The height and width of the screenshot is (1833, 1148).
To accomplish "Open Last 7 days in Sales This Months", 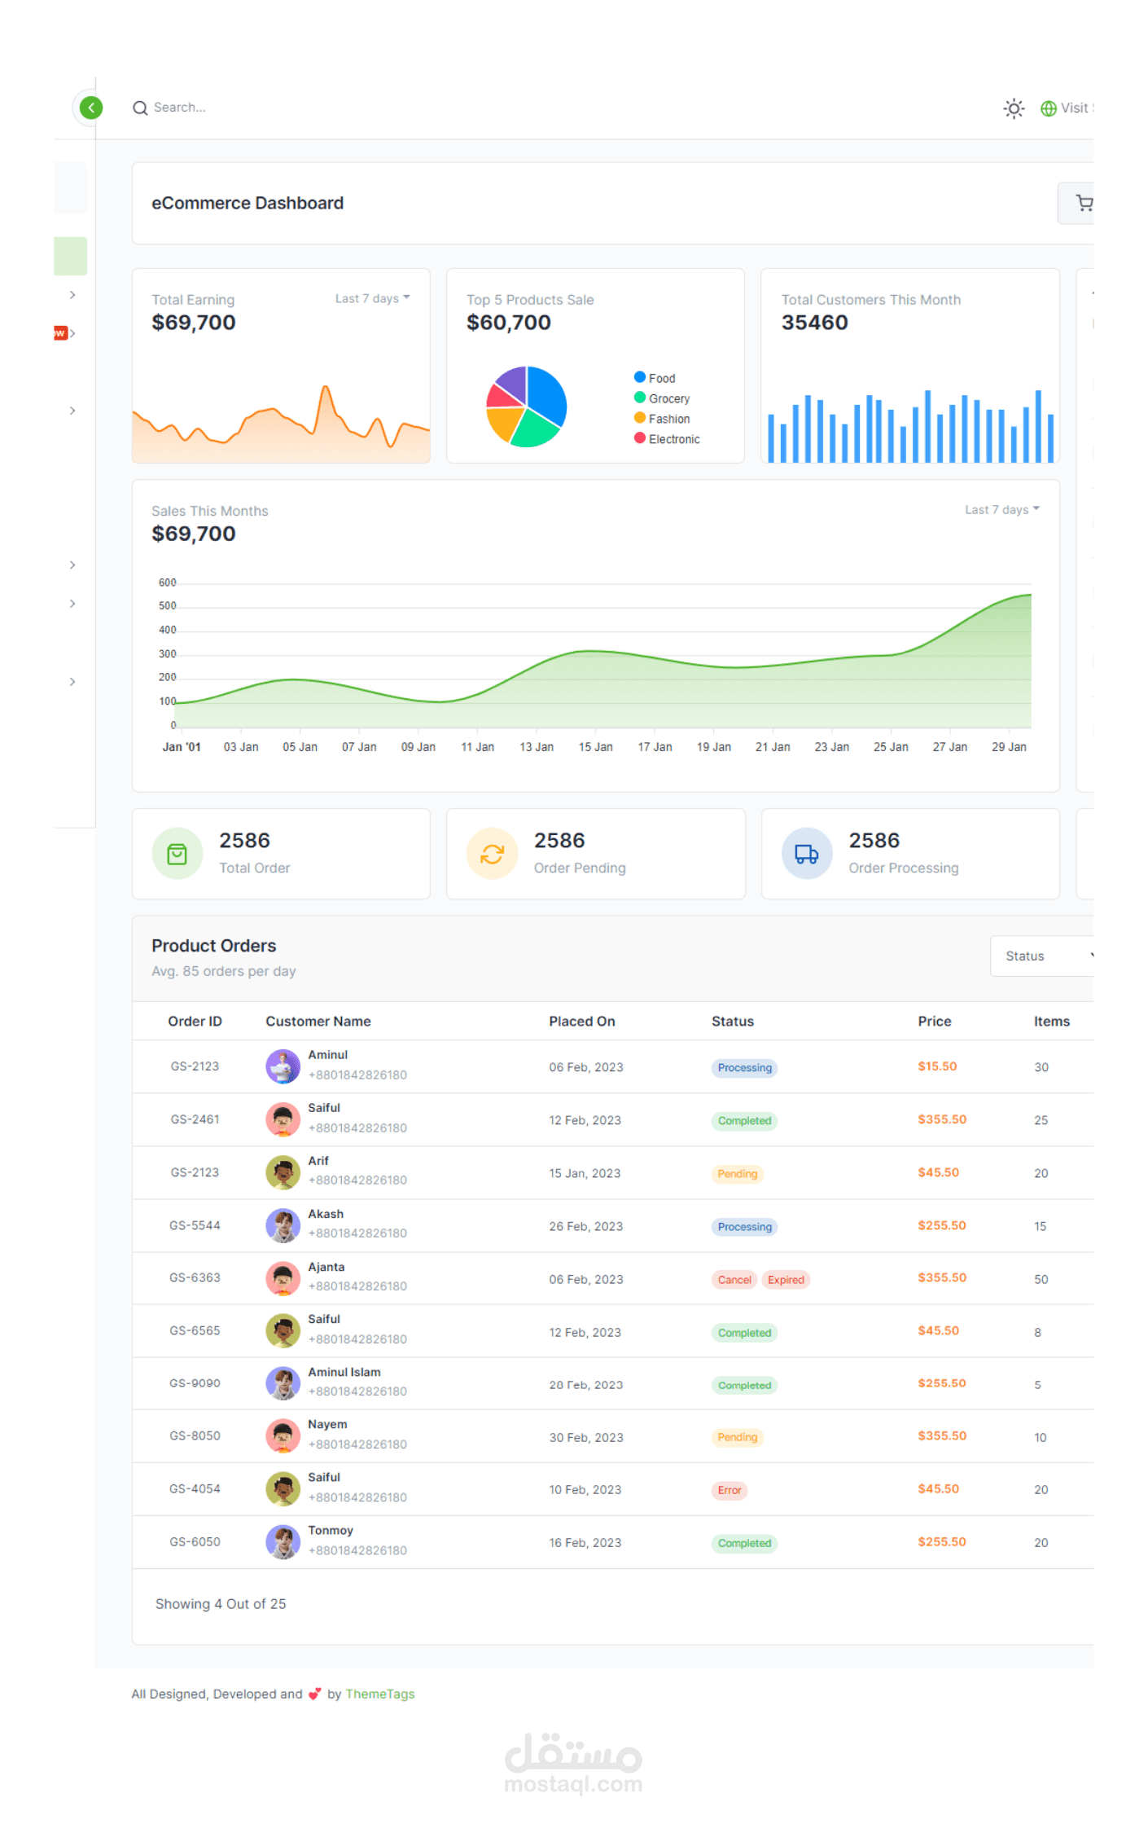I will tap(1002, 509).
